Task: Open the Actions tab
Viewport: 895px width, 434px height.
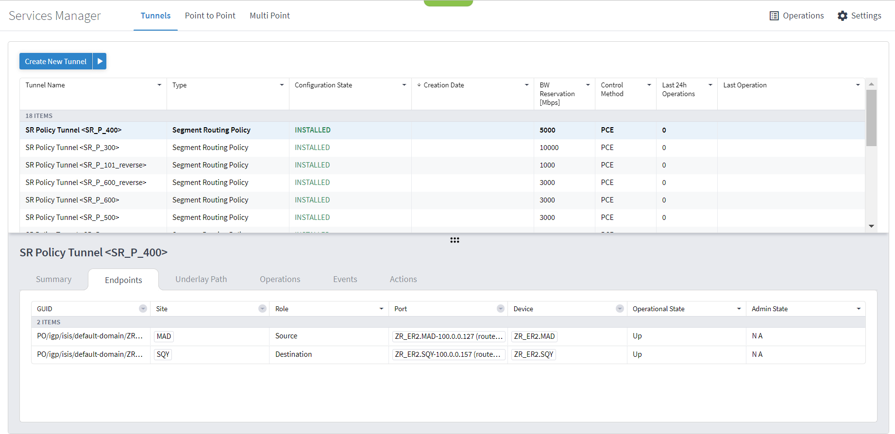Action: [x=403, y=279]
